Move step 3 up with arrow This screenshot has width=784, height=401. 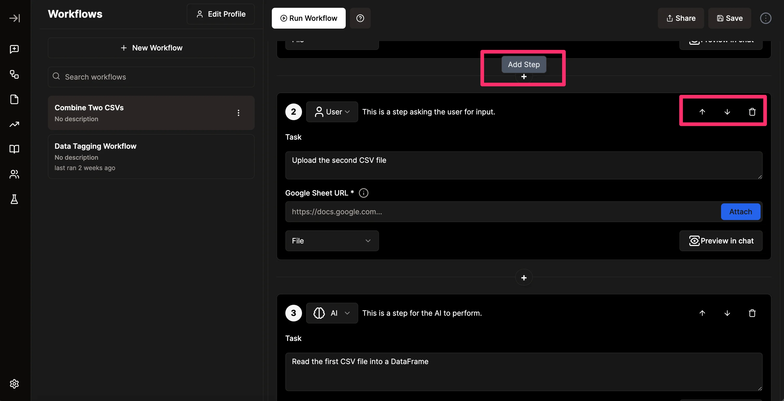pos(702,313)
